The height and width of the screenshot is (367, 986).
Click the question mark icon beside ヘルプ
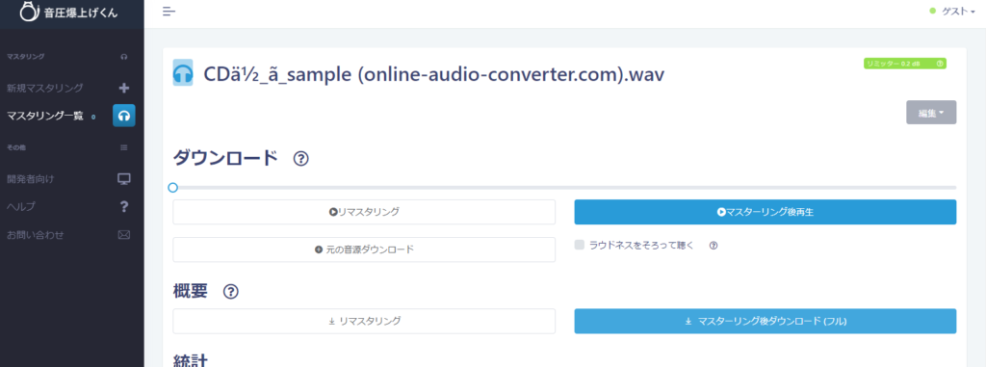(124, 206)
